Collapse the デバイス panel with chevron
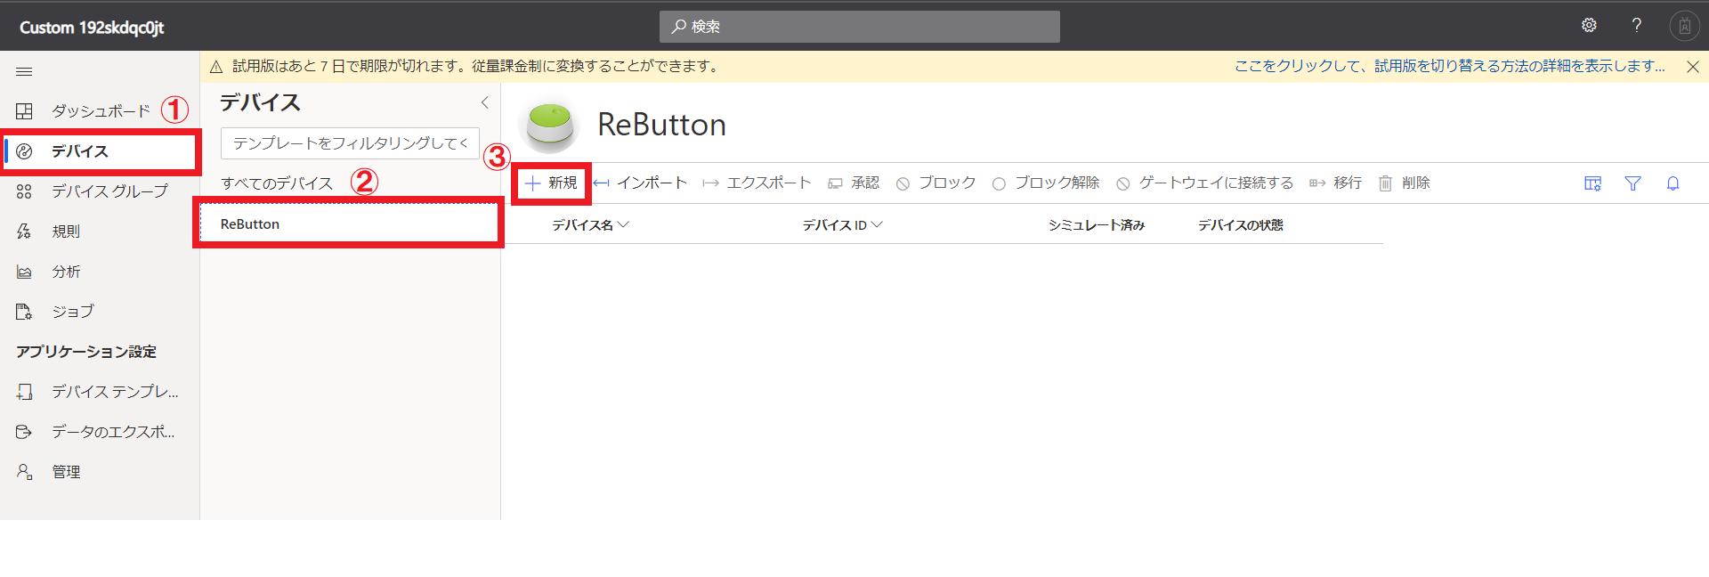Screen dimensions: 1709x577 coord(485,102)
